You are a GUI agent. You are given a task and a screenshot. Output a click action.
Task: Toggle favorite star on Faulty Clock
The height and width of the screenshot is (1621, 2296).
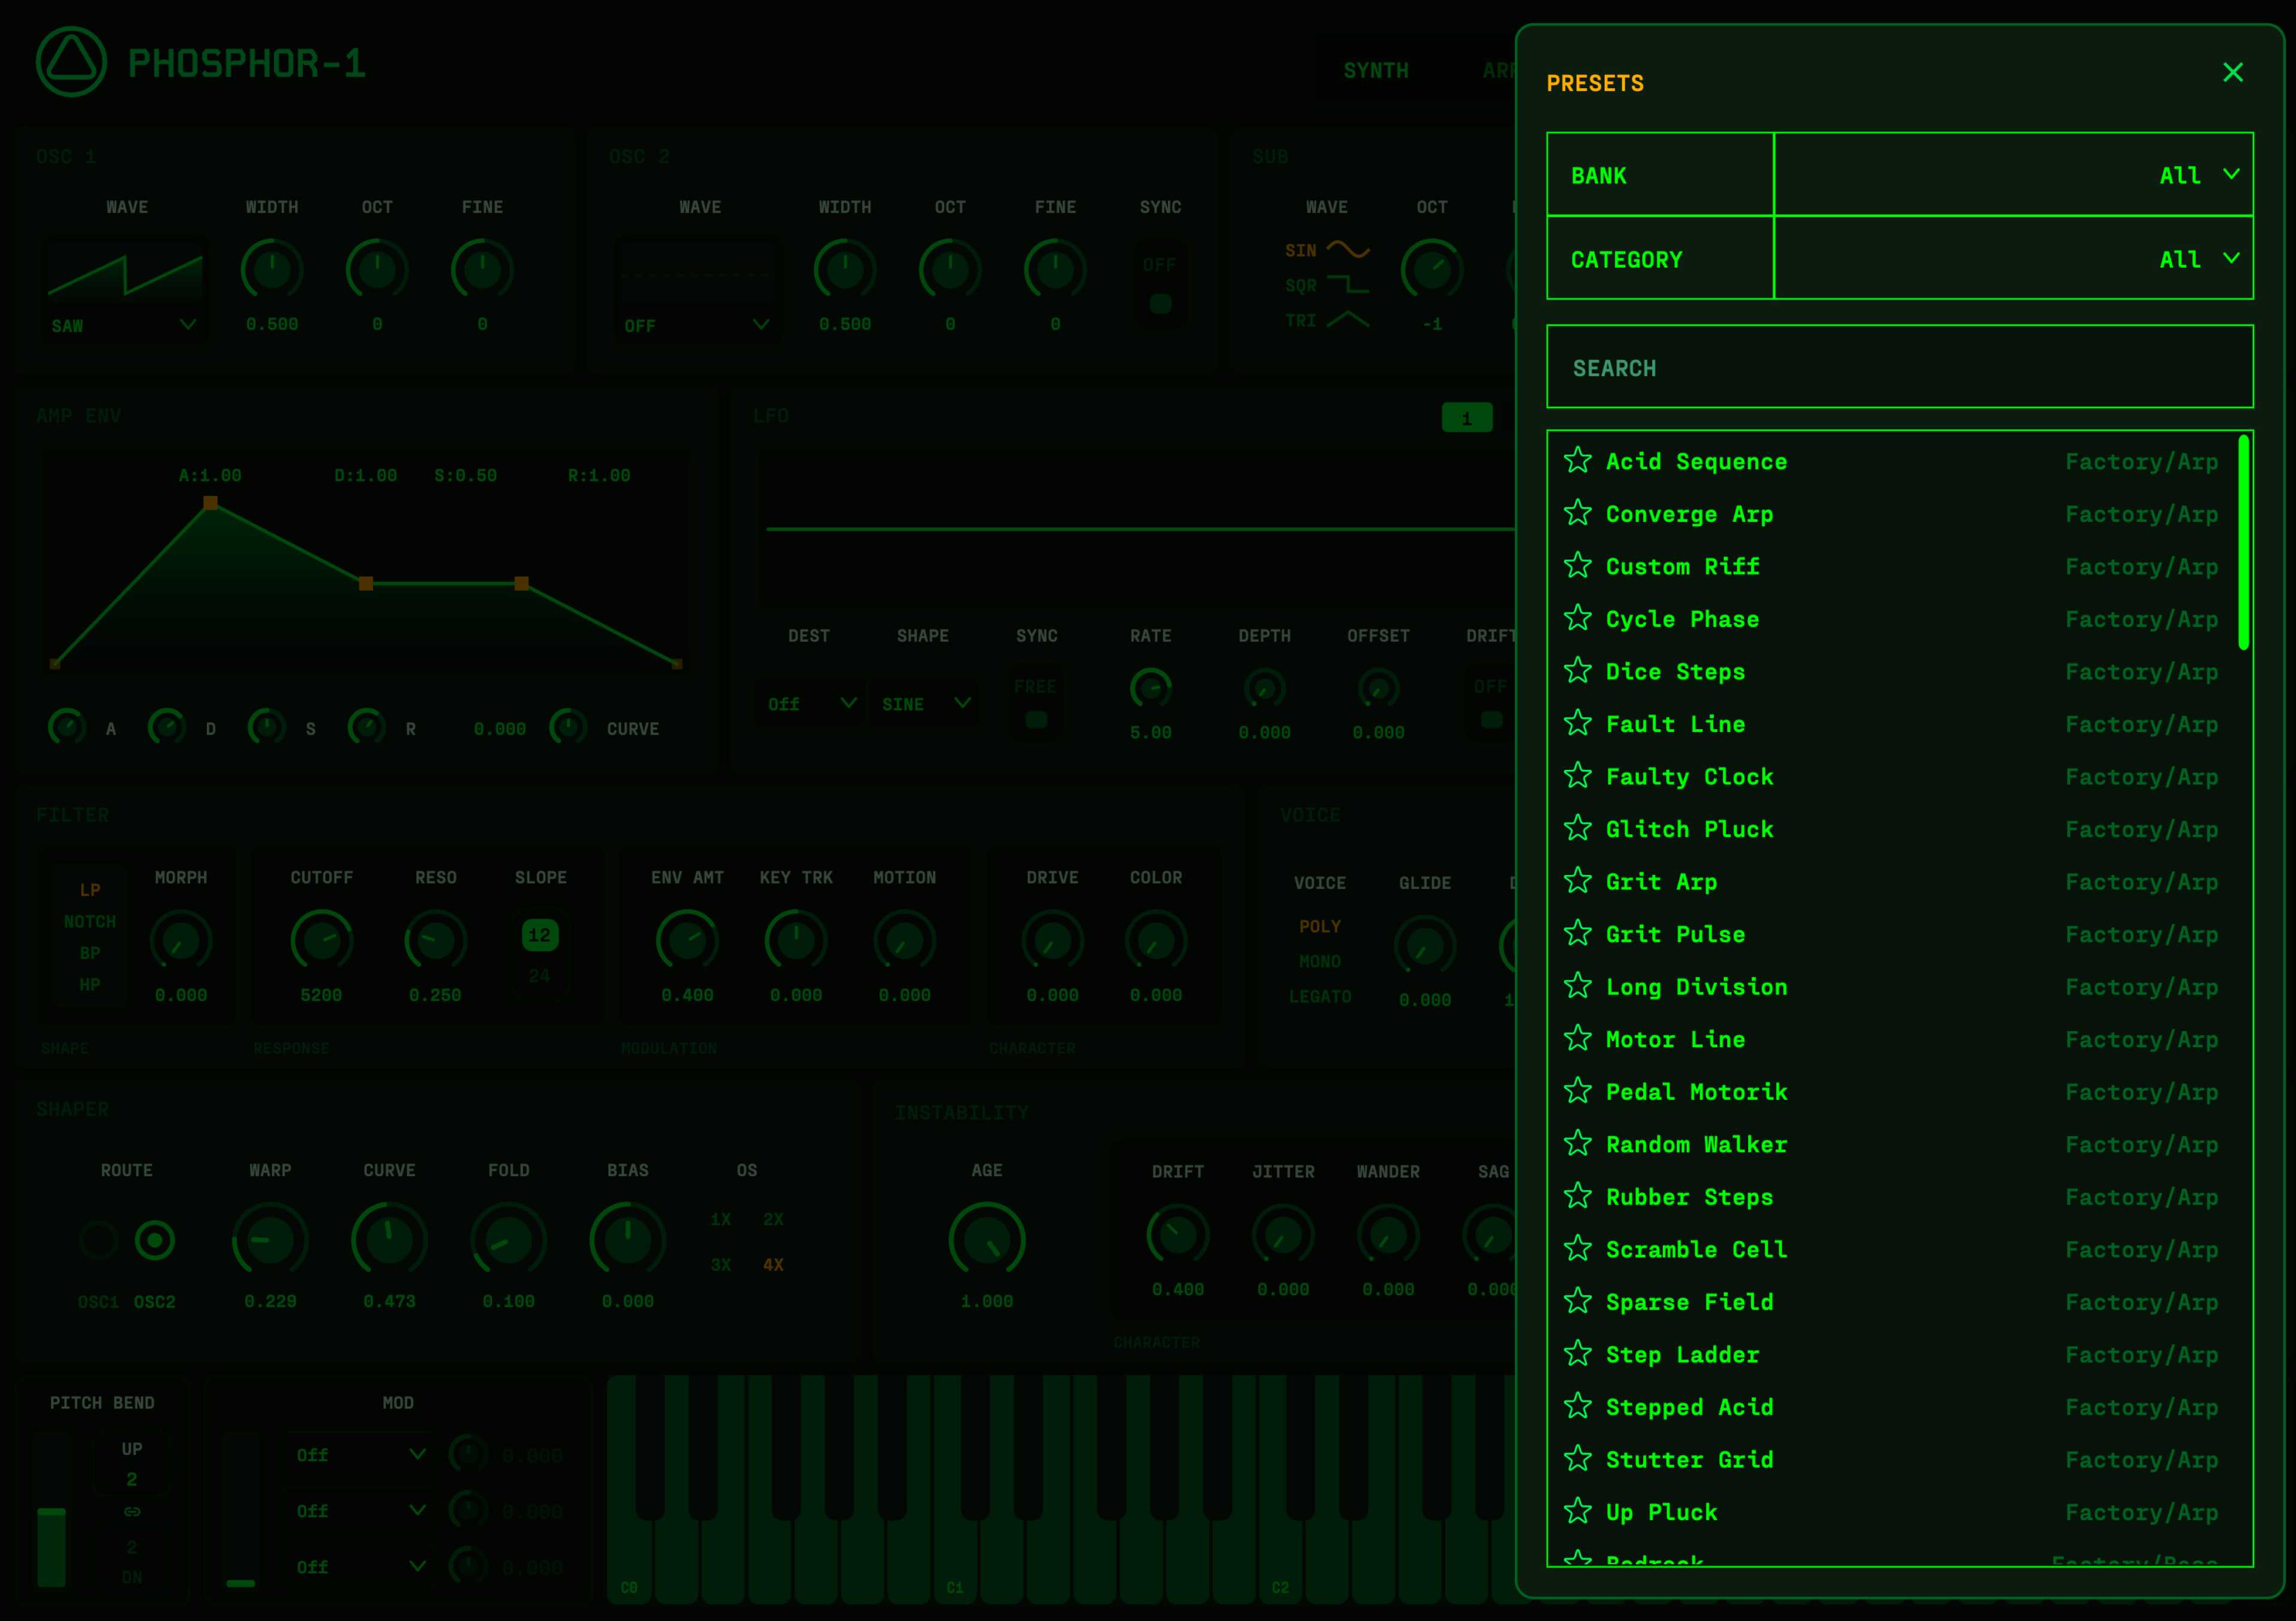click(x=1577, y=775)
